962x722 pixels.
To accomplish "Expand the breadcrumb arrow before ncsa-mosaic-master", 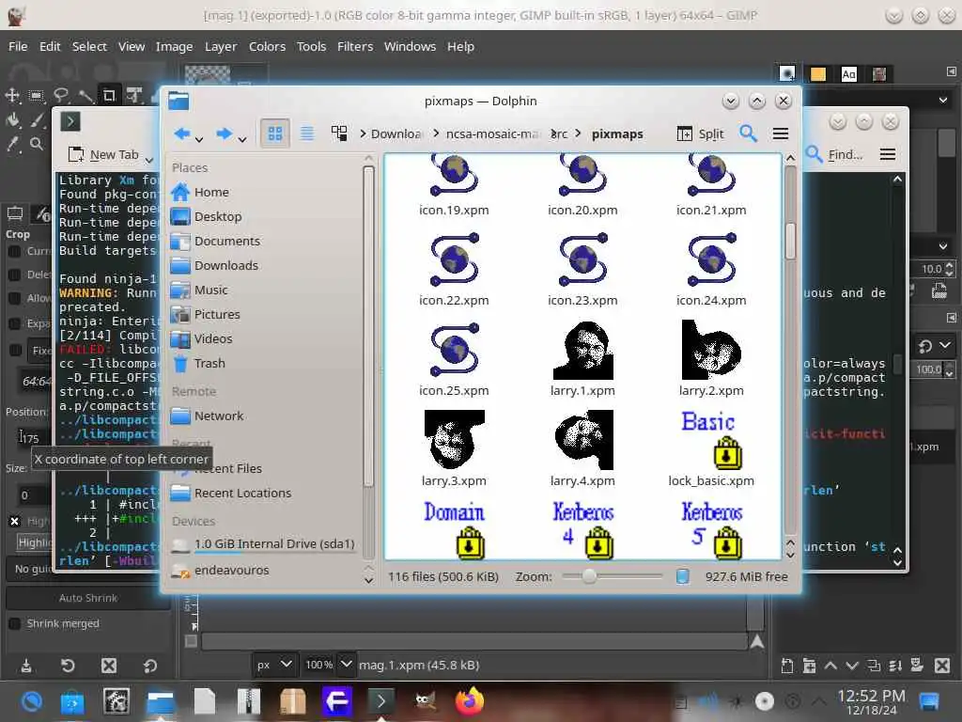I will point(436,133).
